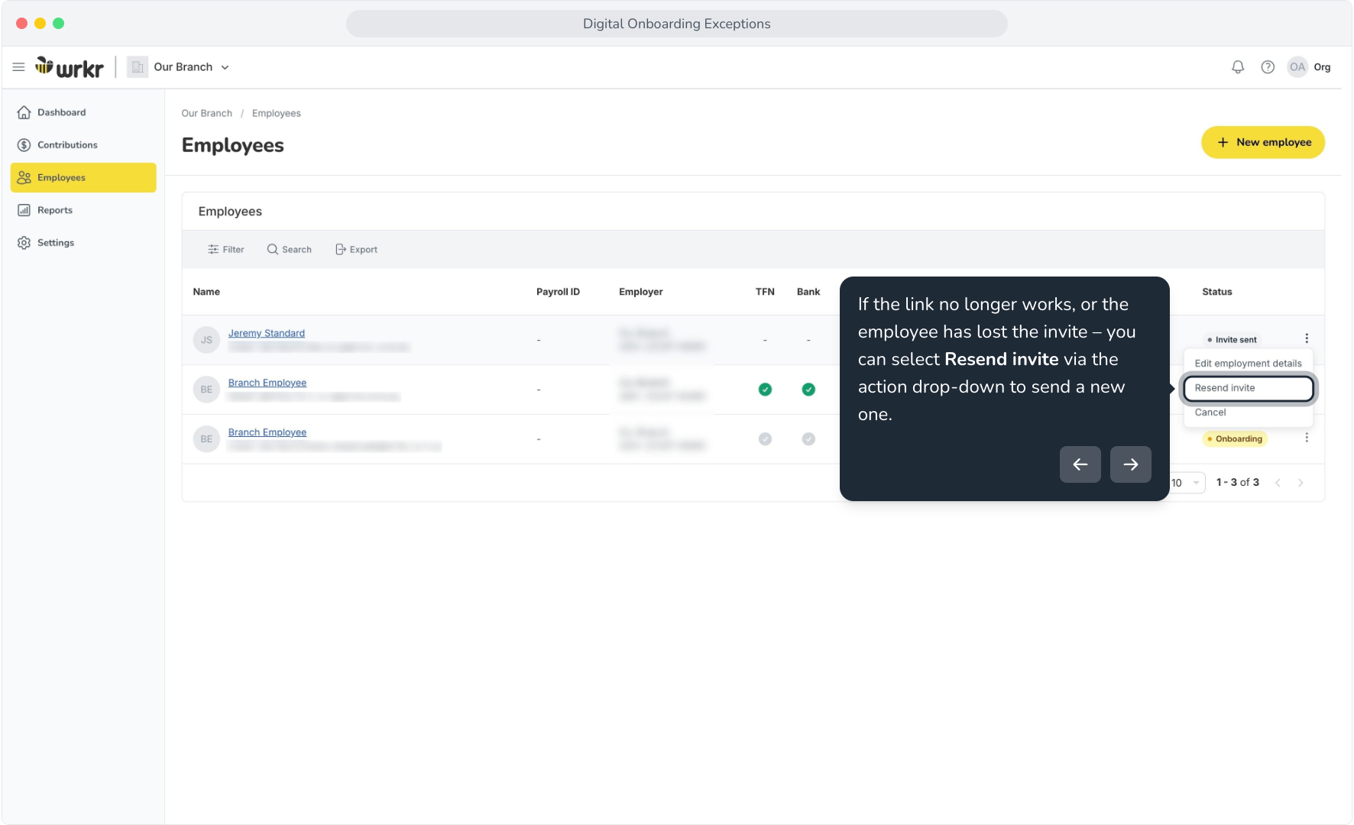Open the actions menu for the Invite sent row
Image resolution: width=1354 pixels, height=825 pixels.
[x=1307, y=338]
